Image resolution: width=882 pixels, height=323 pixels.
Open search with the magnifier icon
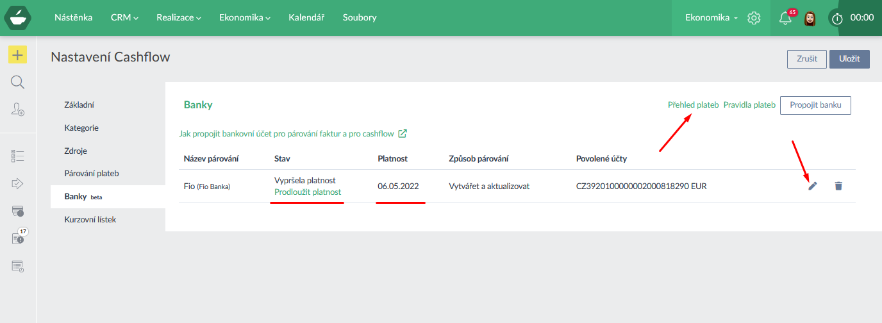coord(17,82)
